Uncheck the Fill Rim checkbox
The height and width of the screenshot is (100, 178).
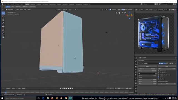pos(159,77)
